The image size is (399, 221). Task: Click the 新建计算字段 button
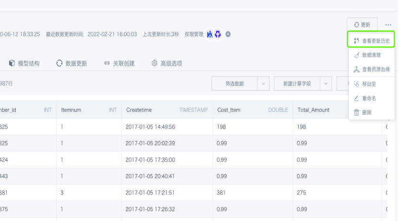pos(297,83)
